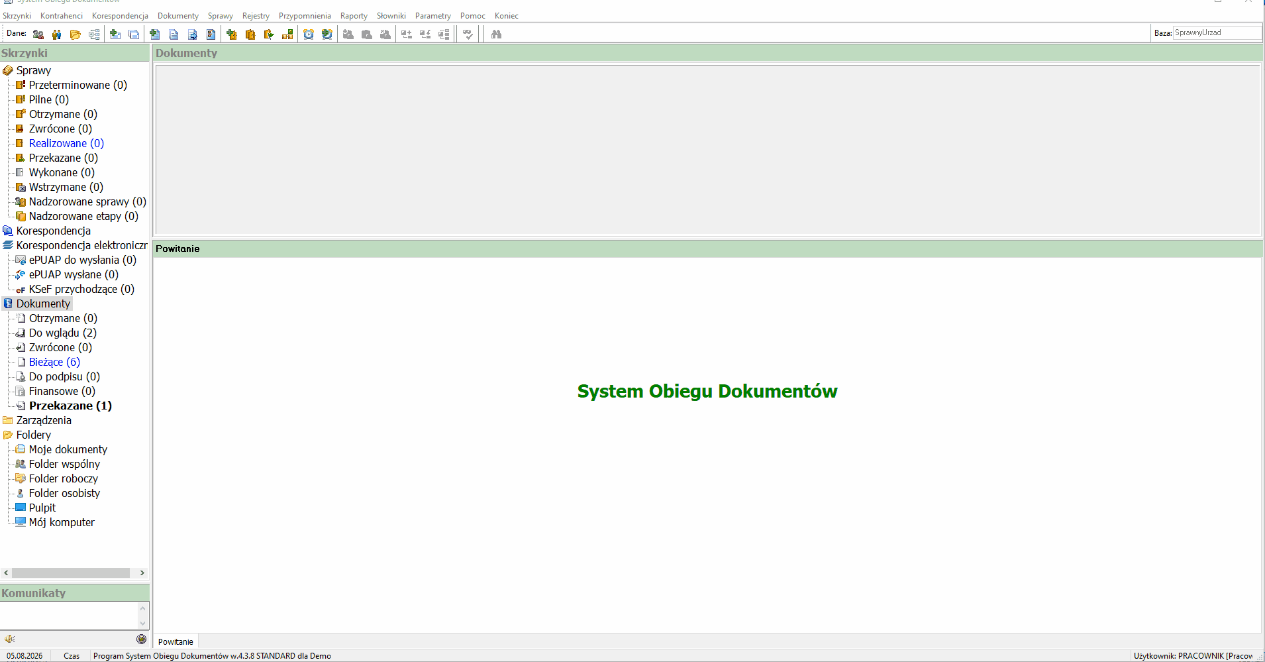Click the document properties toolbar icon
The width and height of the screenshot is (1265, 662).
tap(211, 34)
